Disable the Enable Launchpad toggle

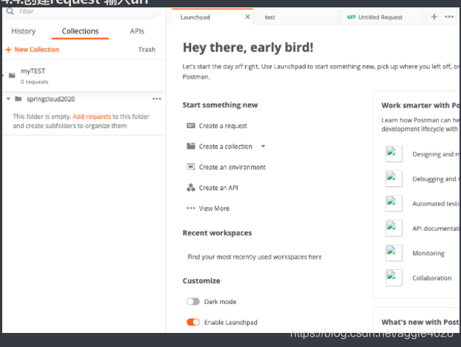click(x=193, y=323)
